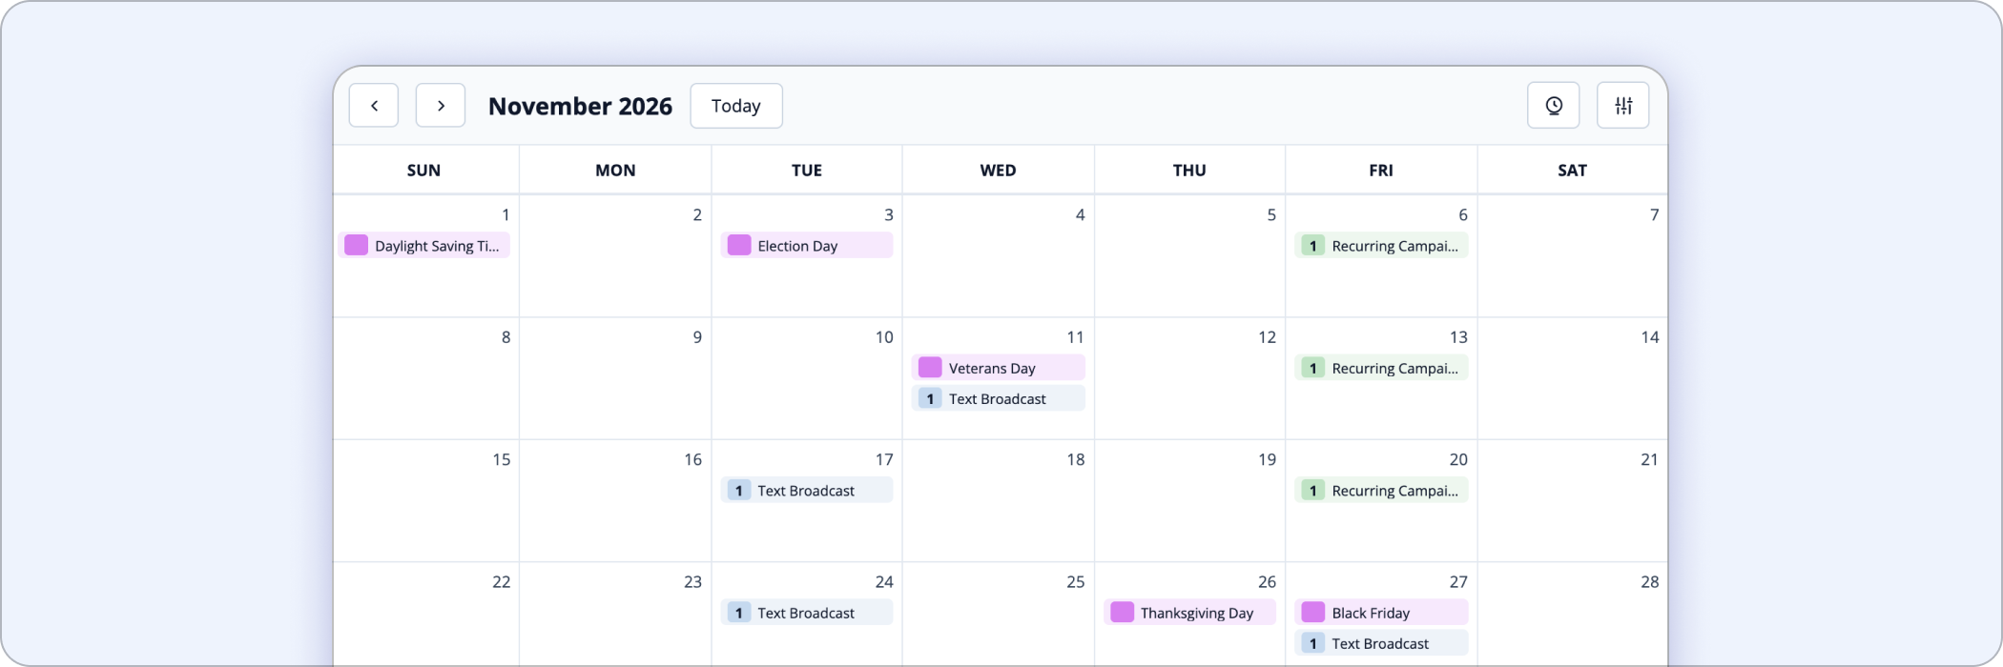Open the filter sliders icon button
Image resolution: width=2003 pixels, height=667 pixels.
tap(1623, 106)
